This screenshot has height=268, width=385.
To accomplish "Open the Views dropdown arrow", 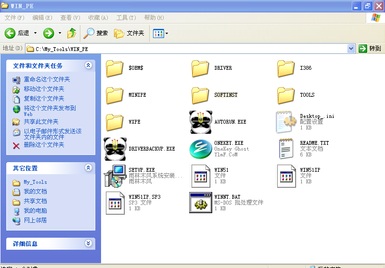I will click(x=167, y=33).
